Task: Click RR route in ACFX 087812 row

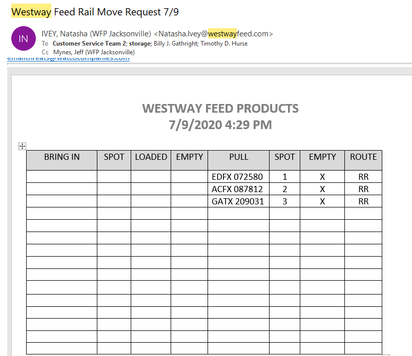Action: pos(363,189)
